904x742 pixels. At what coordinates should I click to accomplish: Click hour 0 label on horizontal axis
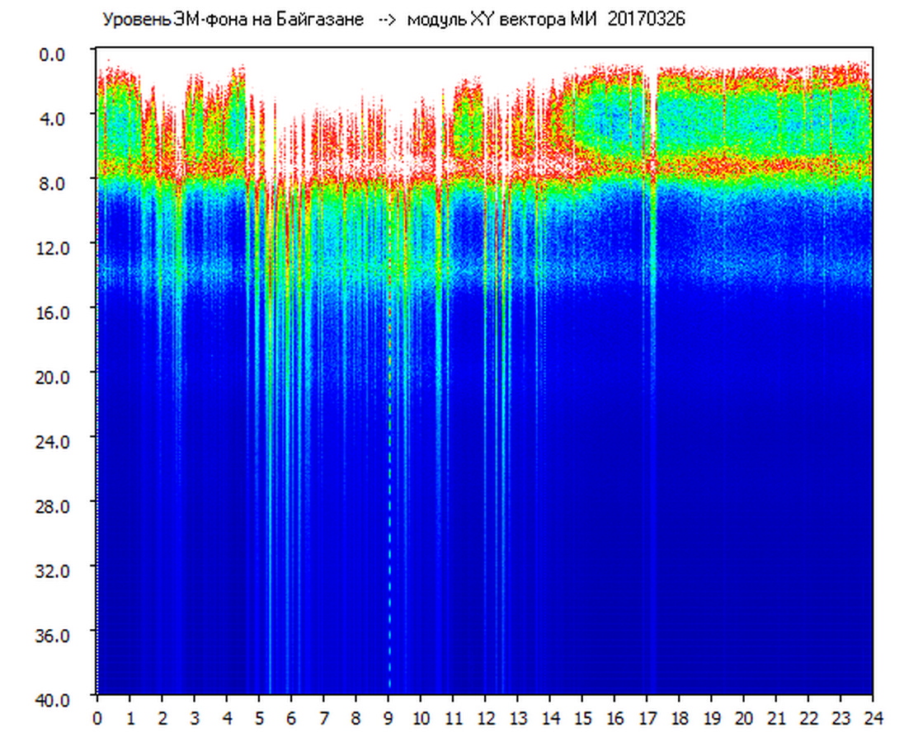pyautogui.click(x=97, y=718)
